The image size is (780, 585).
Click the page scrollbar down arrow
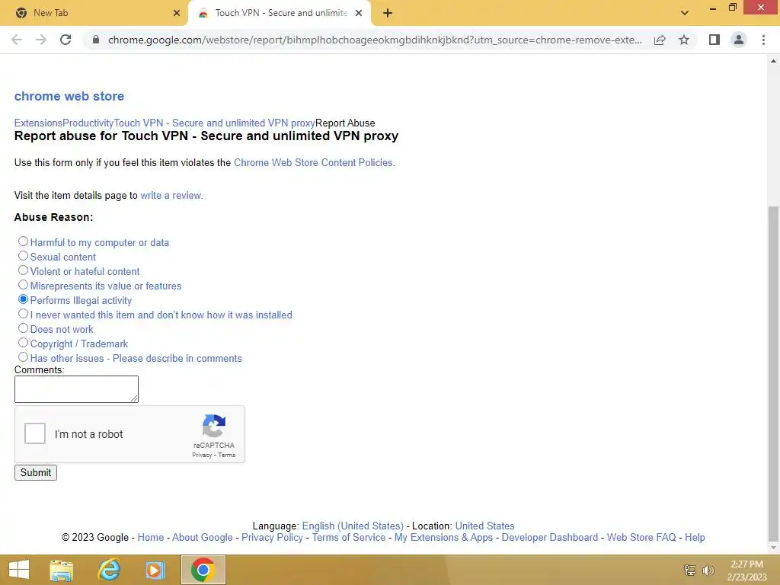774,548
